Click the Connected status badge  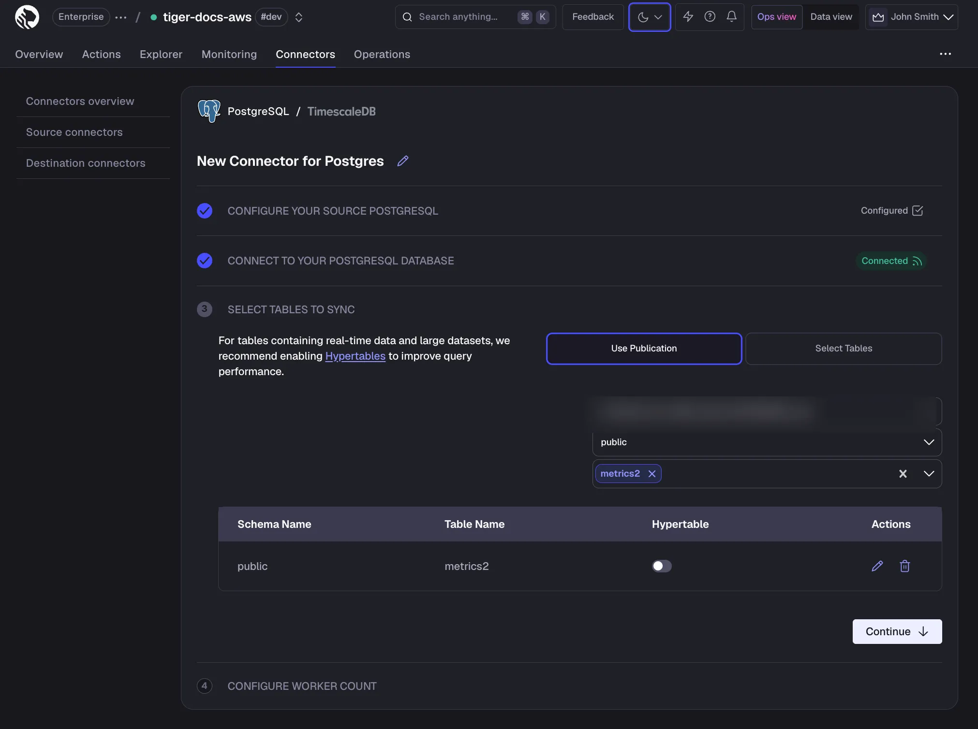[891, 261]
